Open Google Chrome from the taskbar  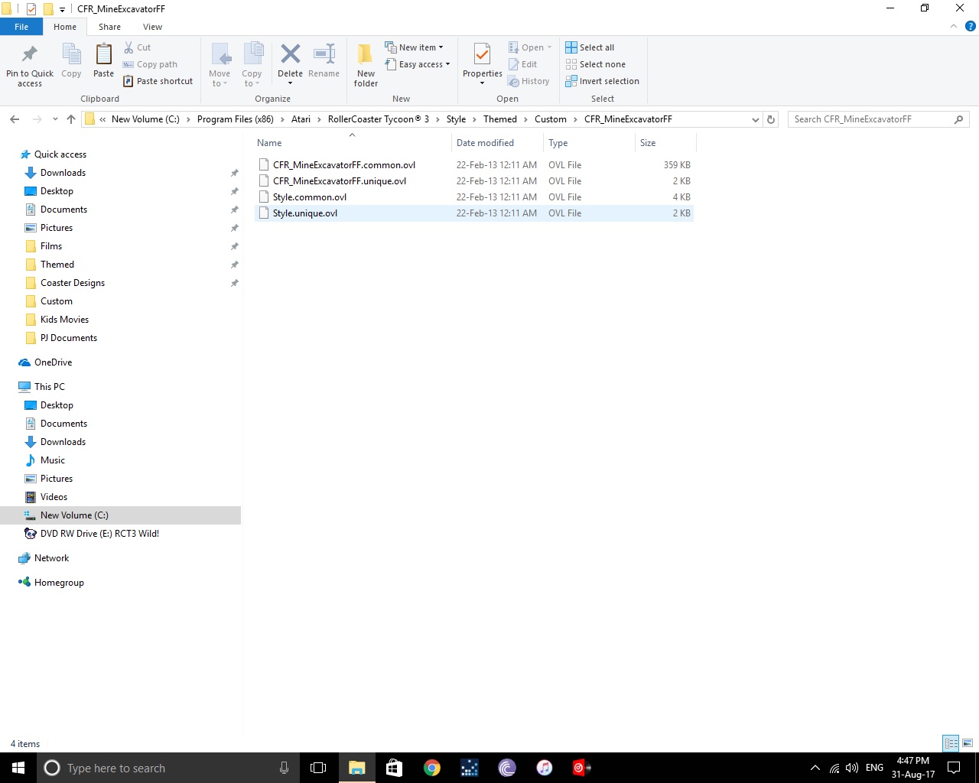[x=432, y=768]
